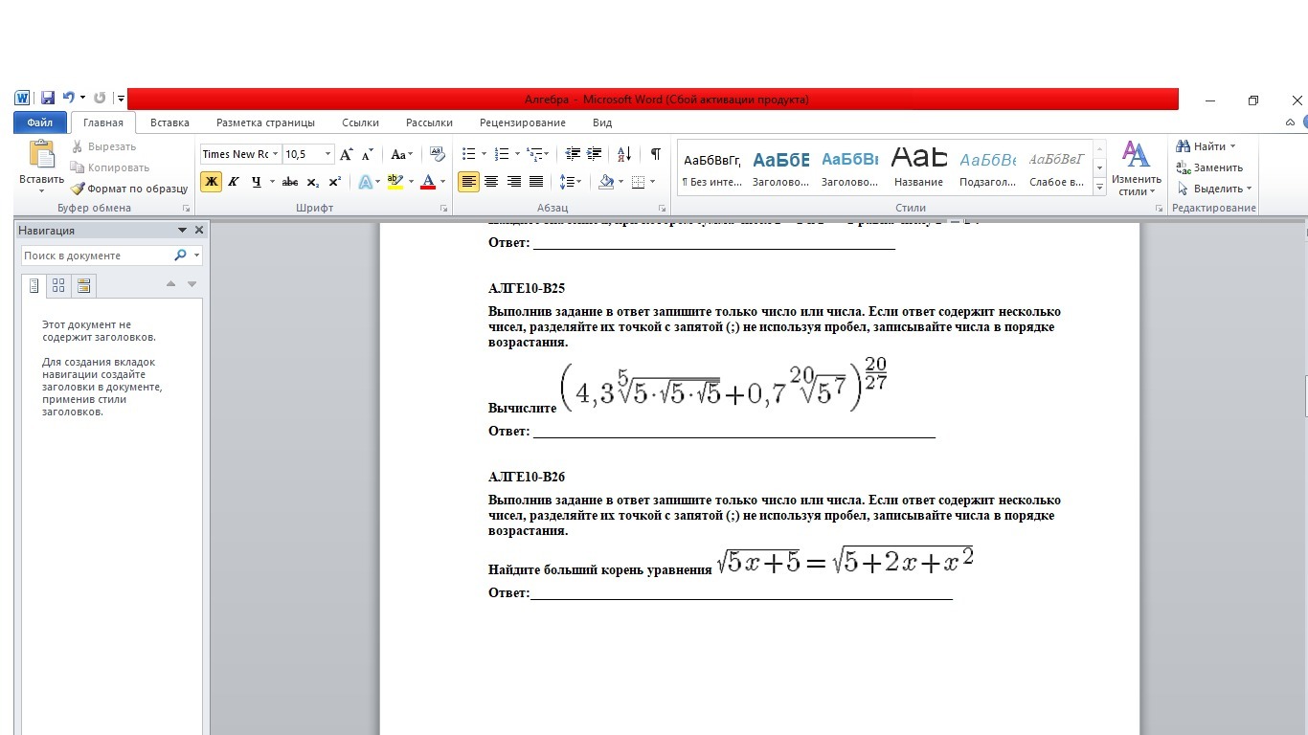Apply the Название style

pos(918,167)
